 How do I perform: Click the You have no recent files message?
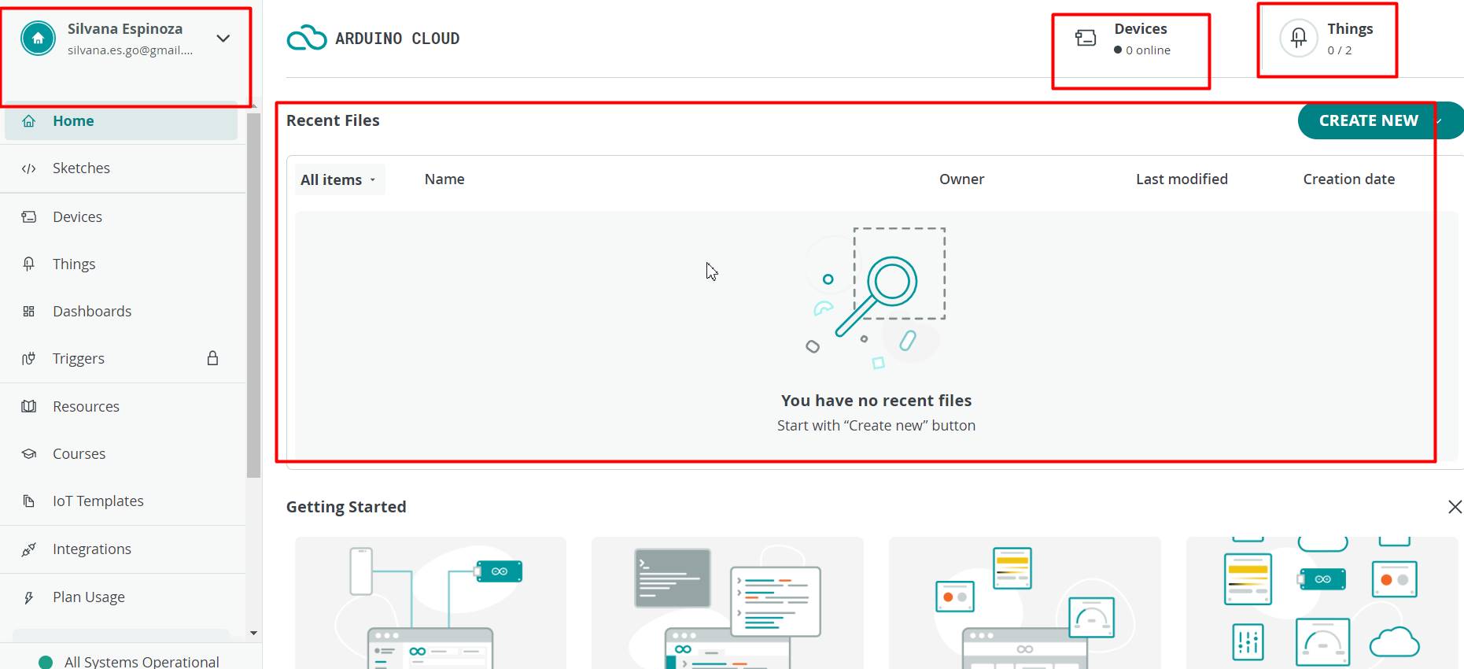click(876, 401)
